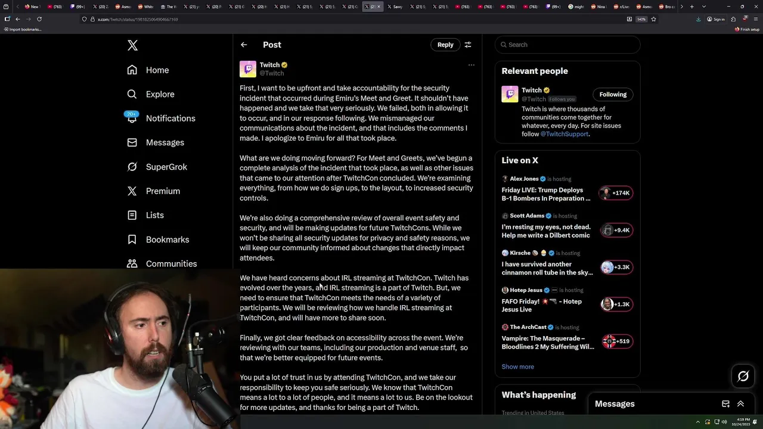Click Finish setup in bookmarks bar
The height and width of the screenshot is (429, 763).
[x=747, y=29]
